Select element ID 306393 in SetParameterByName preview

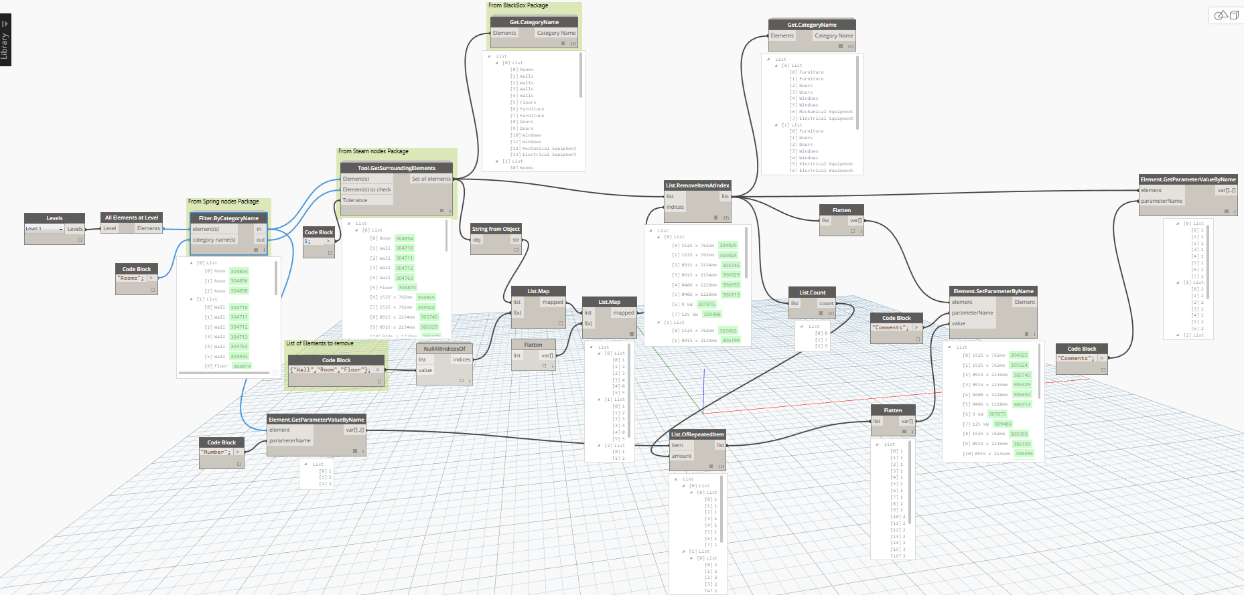click(1024, 454)
